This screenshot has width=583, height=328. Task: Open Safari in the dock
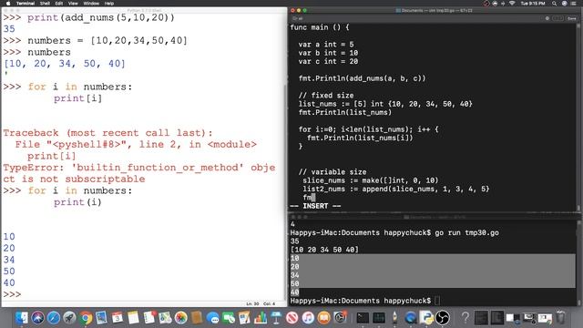pos(54,318)
